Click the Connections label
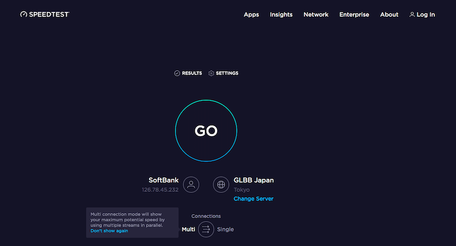Viewport: 456px width, 246px height. [x=206, y=216]
